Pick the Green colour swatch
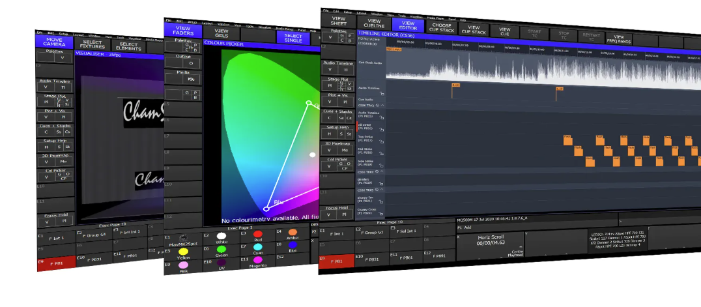This screenshot has width=701, height=307. (x=222, y=249)
